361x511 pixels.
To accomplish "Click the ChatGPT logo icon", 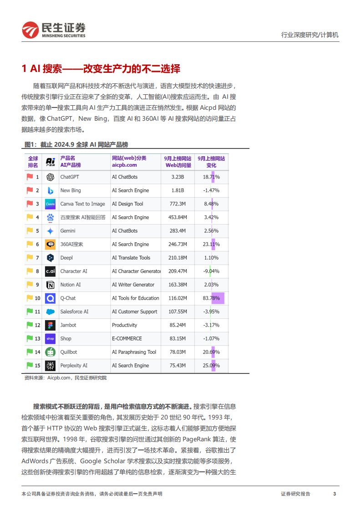I will (51, 177).
